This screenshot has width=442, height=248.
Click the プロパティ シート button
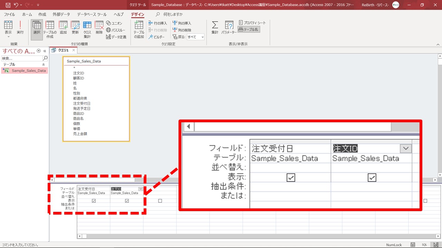point(252,23)
